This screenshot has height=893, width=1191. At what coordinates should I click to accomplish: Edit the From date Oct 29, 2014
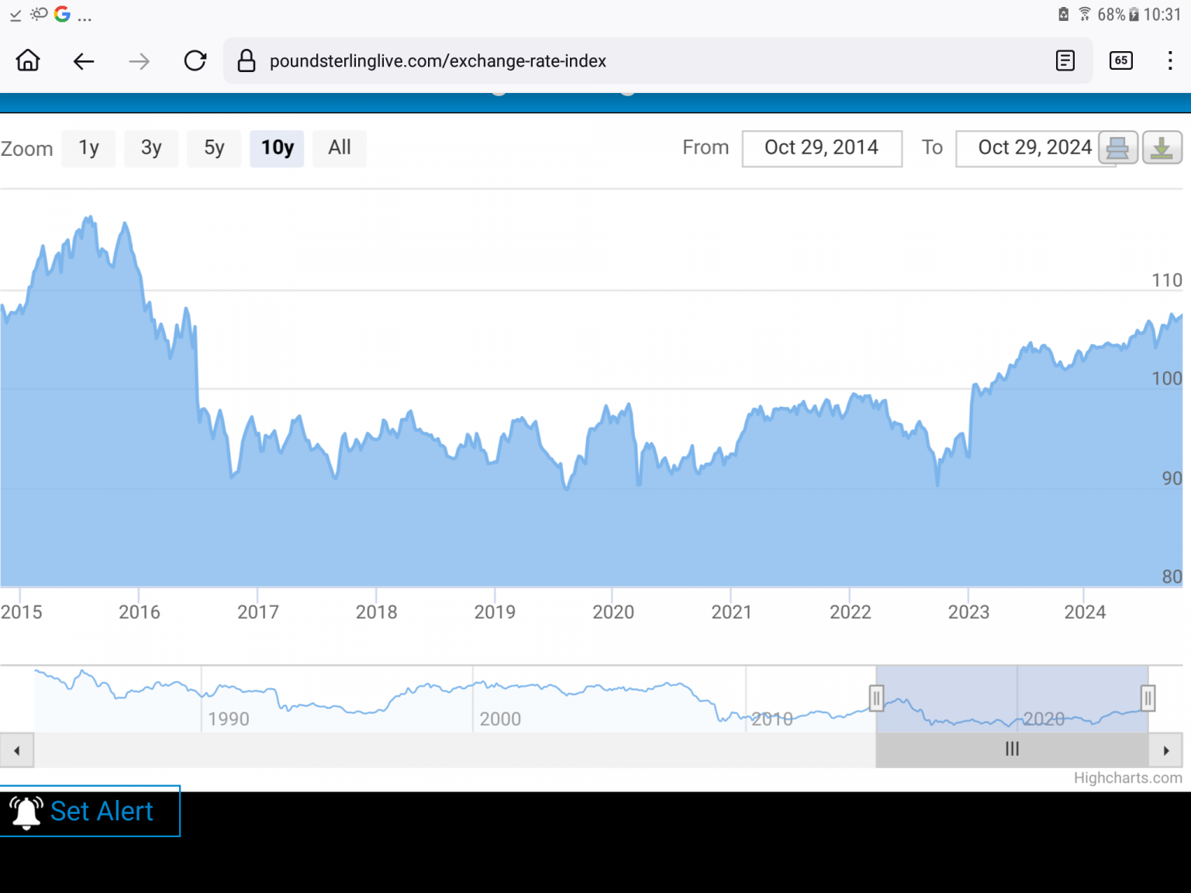pos(822,148)
